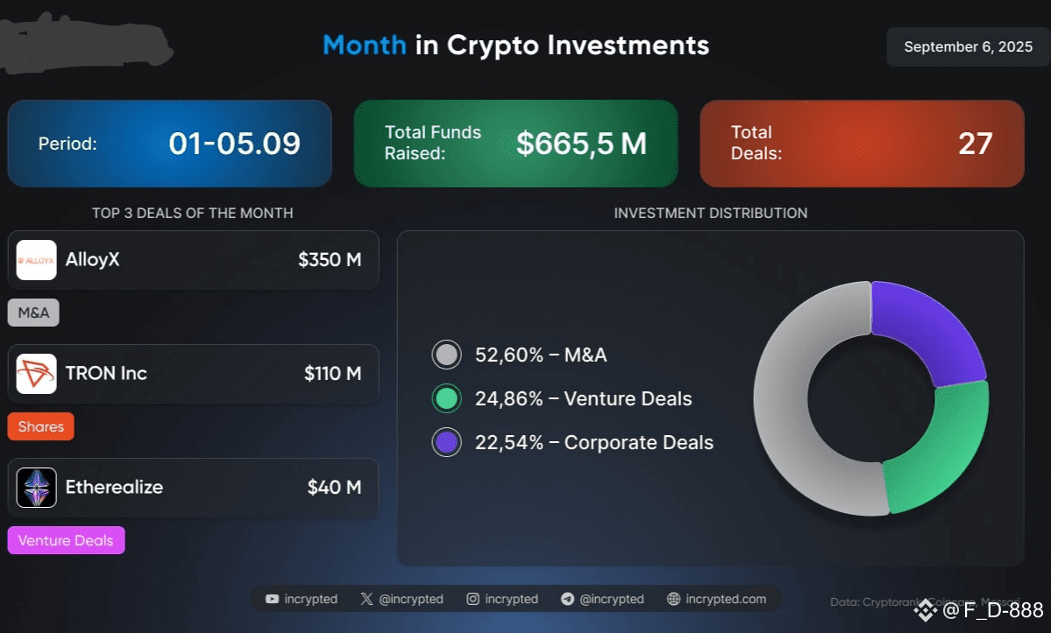Select the gray M&A legend marker
This screenshot has height=633, width=1051.
point(446,355)
